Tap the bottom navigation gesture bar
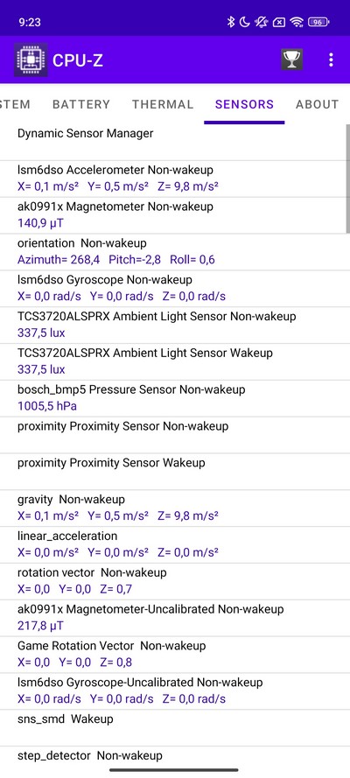The height and width of the screenshot is (778, 350). tap(174, 770)
